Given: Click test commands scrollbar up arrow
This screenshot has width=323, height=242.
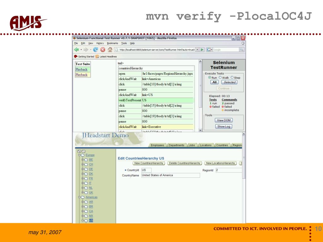Looking at the screenshot, I should 200,61.
